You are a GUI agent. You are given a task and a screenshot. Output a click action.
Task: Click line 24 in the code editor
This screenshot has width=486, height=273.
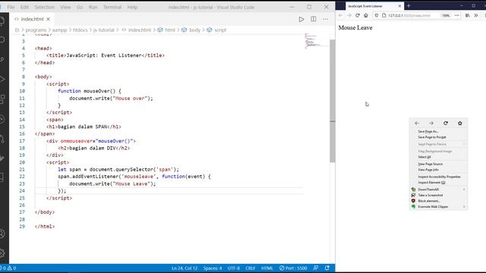(x=169, y=190)
